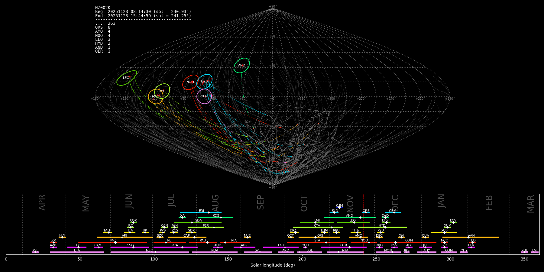Select the CAP shower bar in timeline
The width and height of the screenshot is (544, 272).
pos(187,237)
